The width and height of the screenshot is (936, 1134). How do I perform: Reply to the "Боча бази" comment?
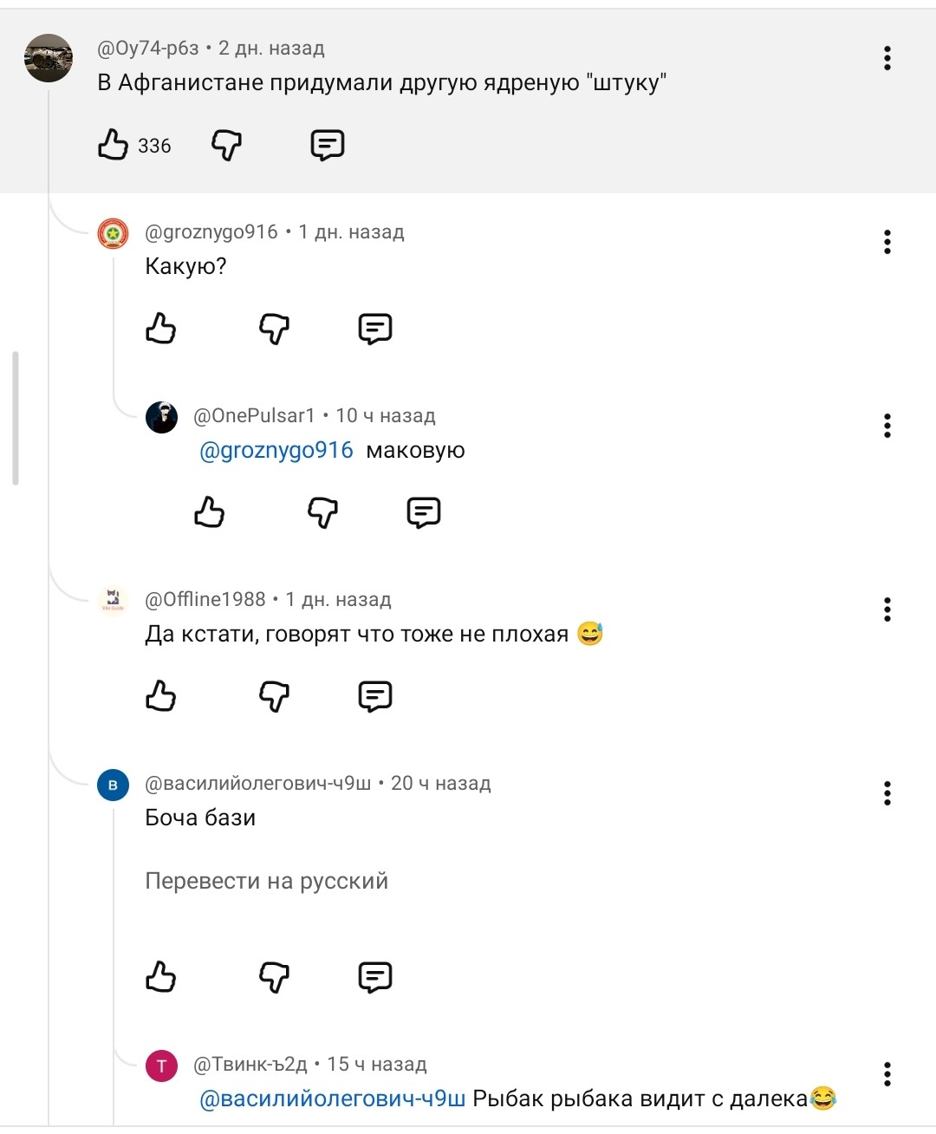[x=375, y=977]
